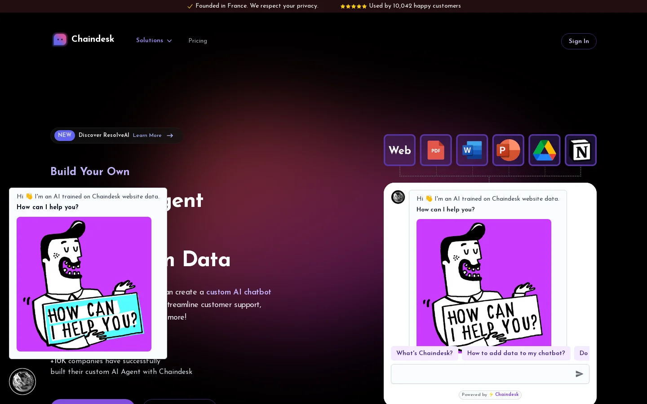Click the five-star rating icons
This screenshot has height=404, width=647.
point(353,6)
